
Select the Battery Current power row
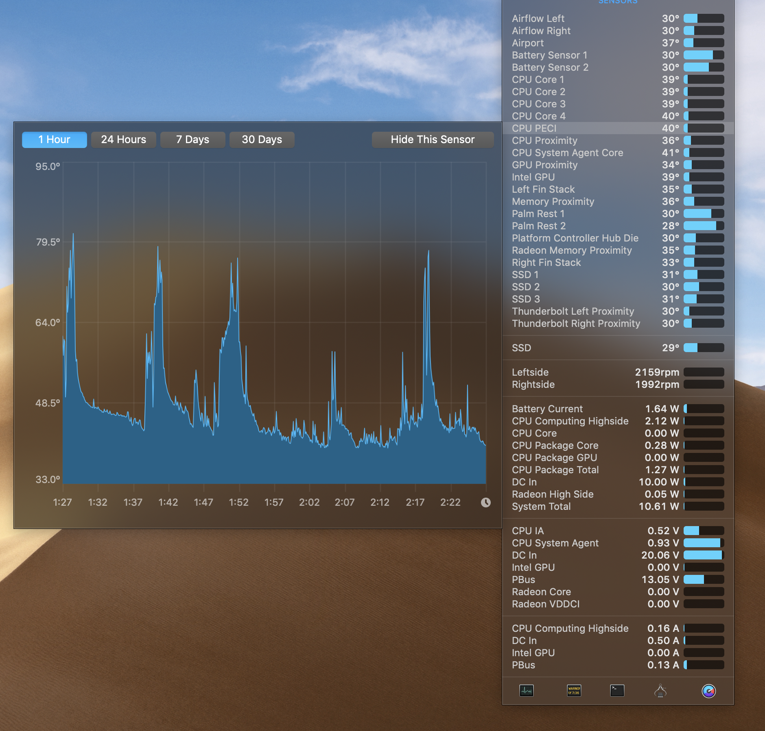pos(618,409)
